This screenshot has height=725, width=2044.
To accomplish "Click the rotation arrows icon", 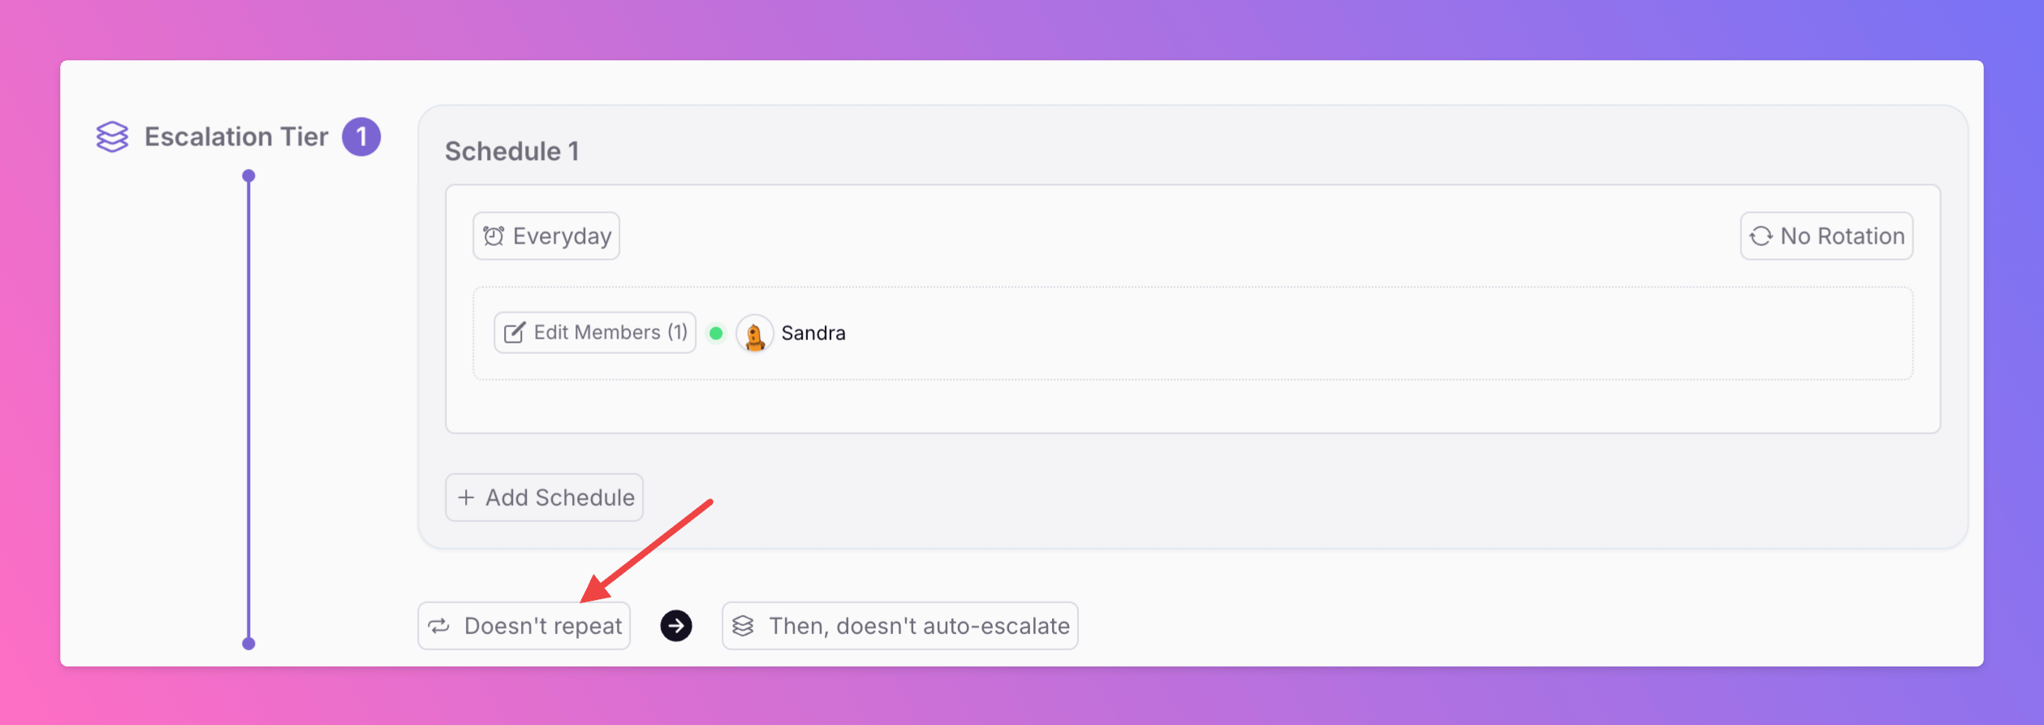I will coord(1761,236).
